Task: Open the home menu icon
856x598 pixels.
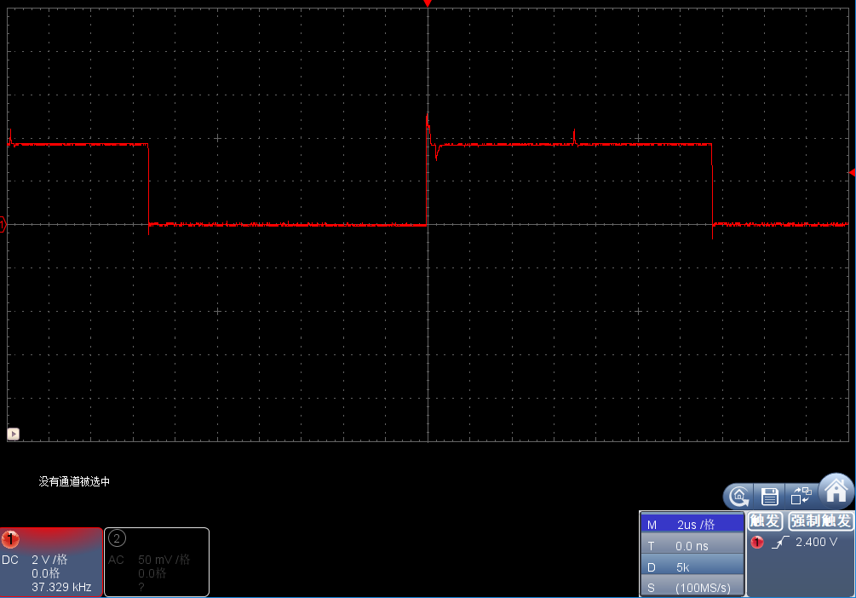Action: coord(836,491)
